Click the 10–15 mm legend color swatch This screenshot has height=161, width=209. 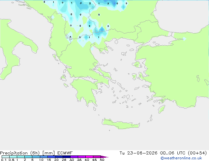pyautogui.click(x=44, y=157)
